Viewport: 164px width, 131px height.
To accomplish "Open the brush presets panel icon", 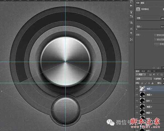I will point(131,12).
